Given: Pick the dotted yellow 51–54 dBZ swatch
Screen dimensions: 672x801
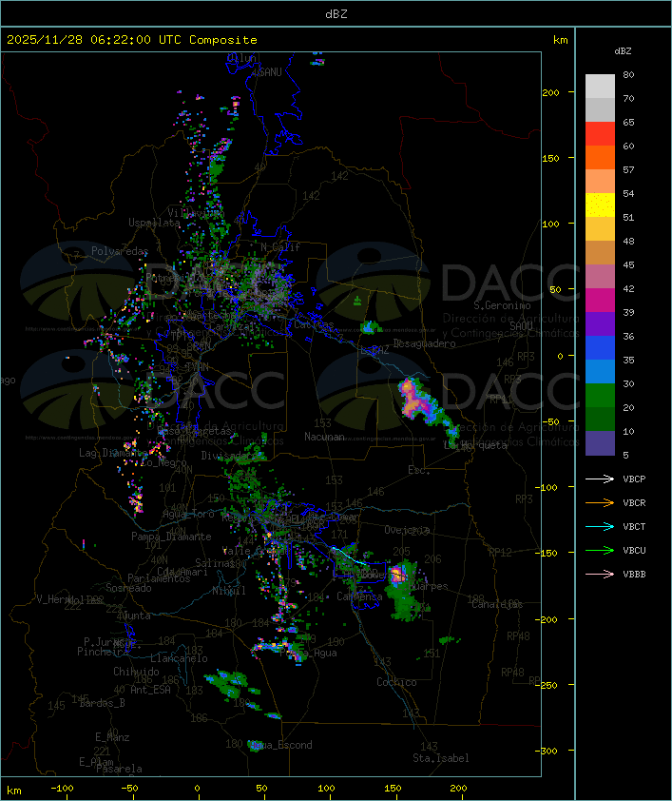Looking at the screenshot, I should click(x=600, y=205).
